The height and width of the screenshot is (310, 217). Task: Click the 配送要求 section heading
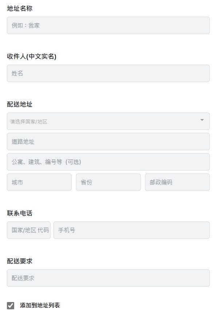[19, 261]
